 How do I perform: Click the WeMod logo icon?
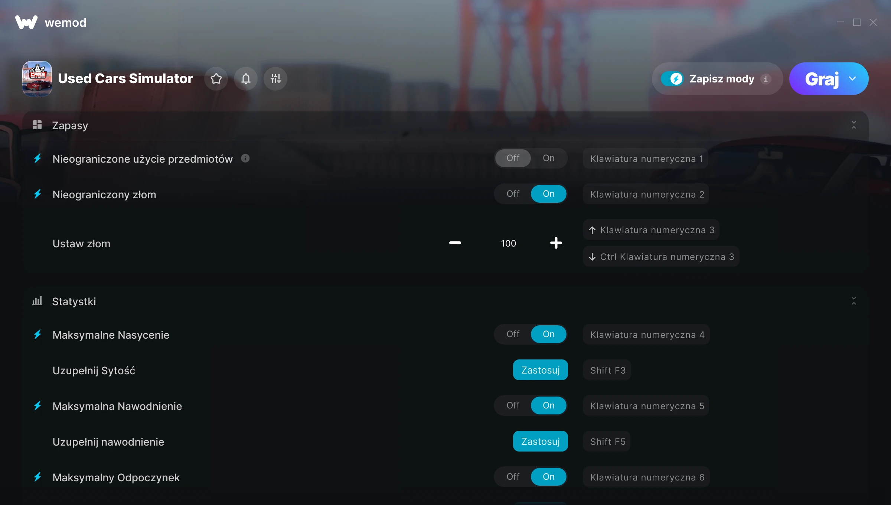click(26, 22)
